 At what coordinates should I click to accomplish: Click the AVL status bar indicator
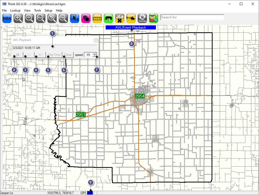(90, 193)
